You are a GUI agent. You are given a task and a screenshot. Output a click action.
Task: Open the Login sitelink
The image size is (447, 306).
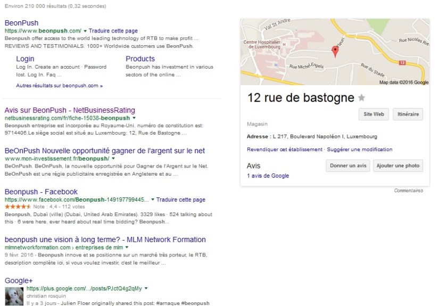25,59
